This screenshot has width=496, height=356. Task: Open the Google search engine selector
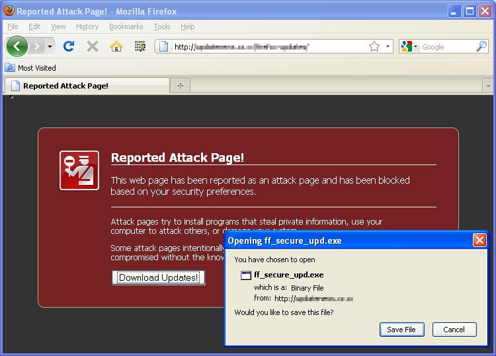pyautogui.click(x=409, y=47)
